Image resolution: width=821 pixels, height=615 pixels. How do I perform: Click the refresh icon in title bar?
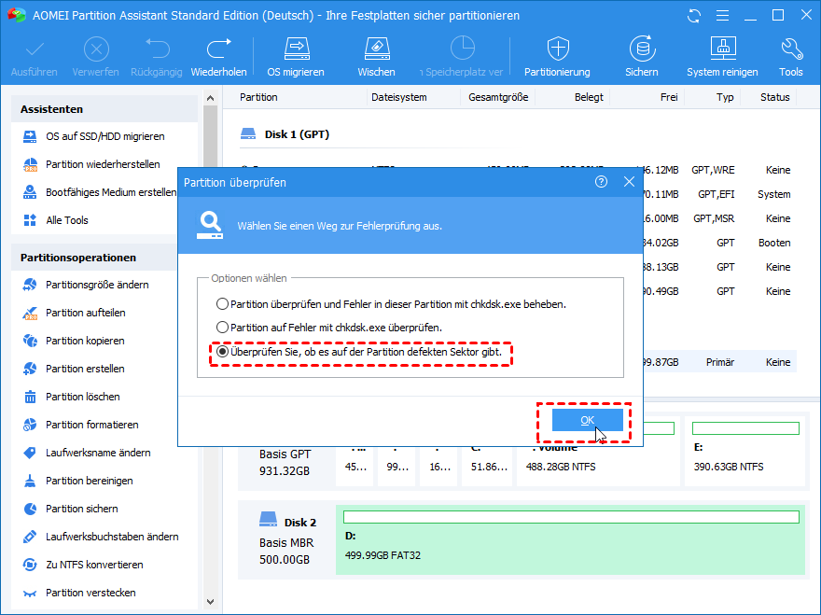tap(694, 16)
